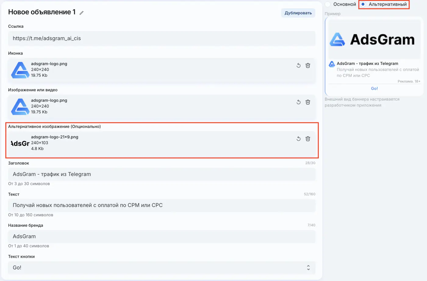Click the 240×103 dimensions text

point(40,143)
